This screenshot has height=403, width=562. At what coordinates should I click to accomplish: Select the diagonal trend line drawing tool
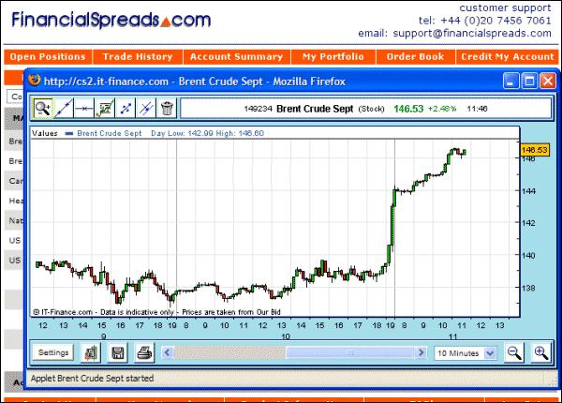point(64,108)
